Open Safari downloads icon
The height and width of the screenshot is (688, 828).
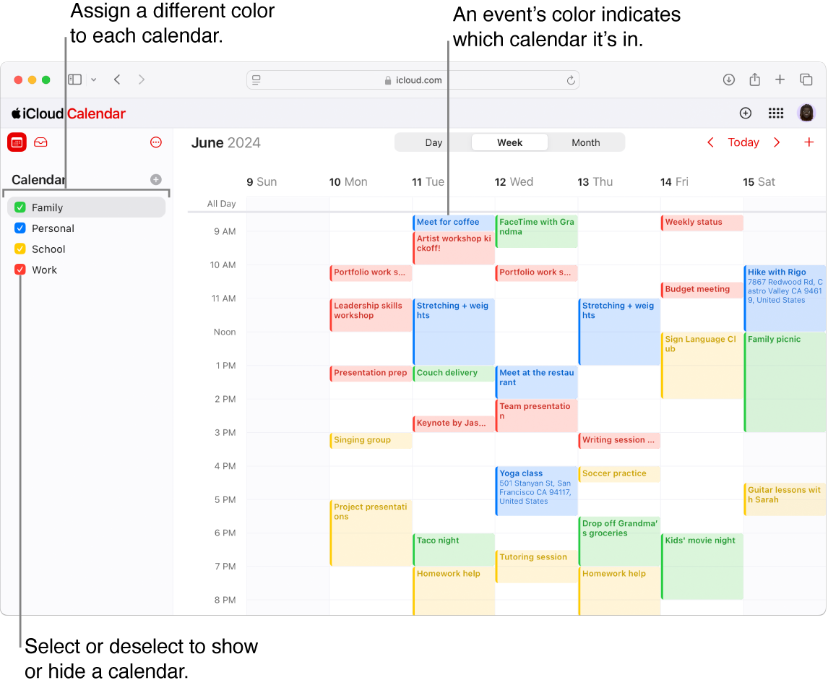729,79
